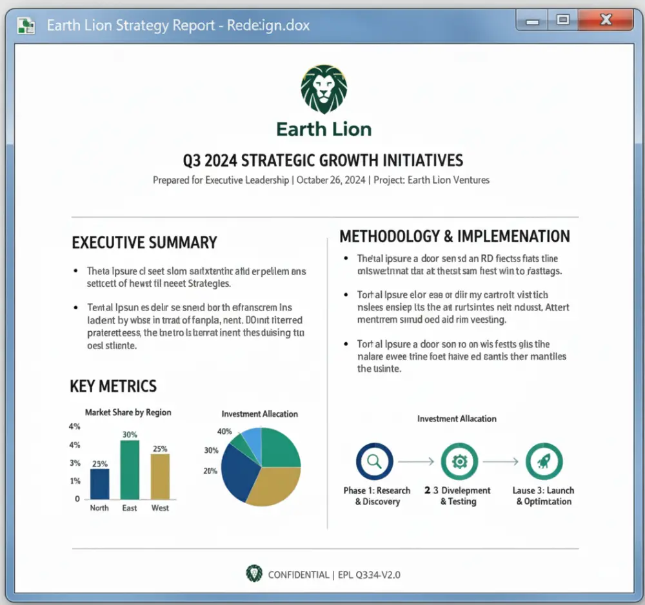Viewport: 645px width, 605px height.
Task: Click the 'October 26, 2024' date
Action: [x=331, y=180]
